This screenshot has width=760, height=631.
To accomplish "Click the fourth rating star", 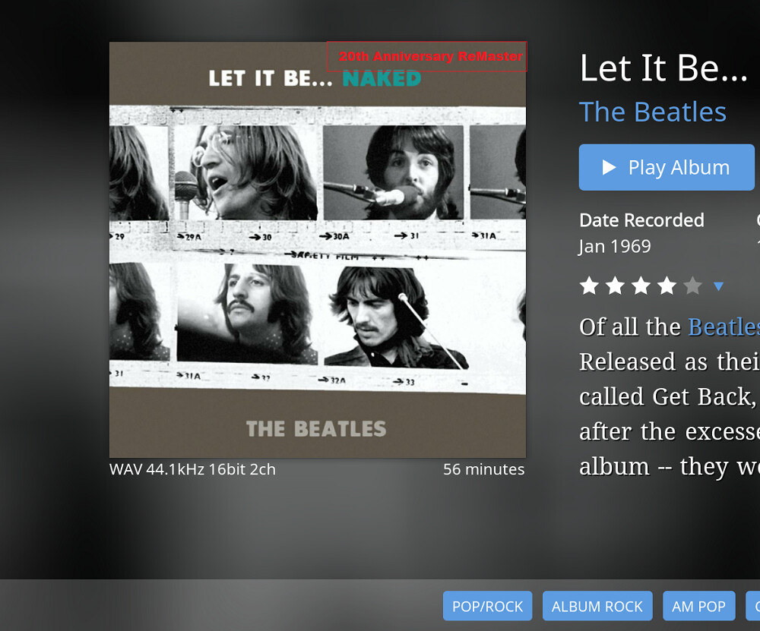I will (667, 286).
